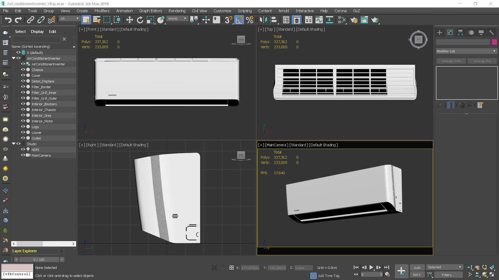The height and width of the screenshot is (280, 499).
Task: Activate the Select and Move tool
Action: (129, 20)
